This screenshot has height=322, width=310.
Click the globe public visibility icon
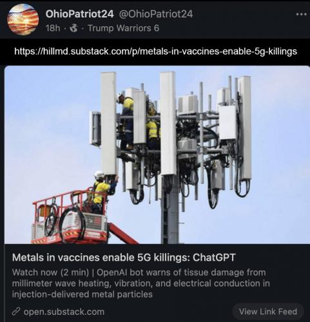coord(73,28)
